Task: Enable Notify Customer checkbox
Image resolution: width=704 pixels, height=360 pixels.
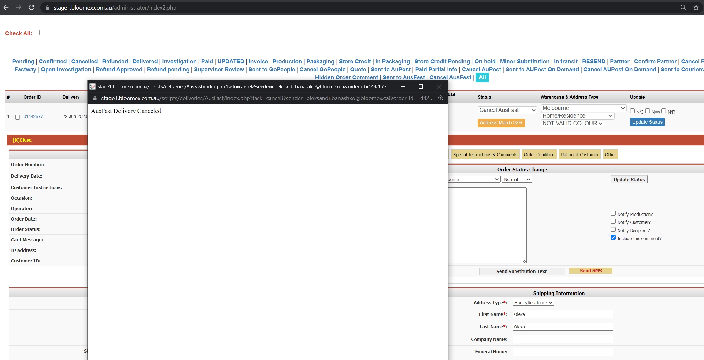Action: point(613,221)
